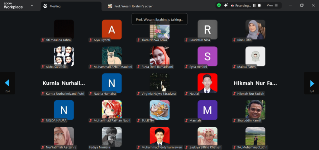Select Sirajuddin Kamal's participant tile
This screenshot has height=150, width=319.
click(x=255, y=110)
